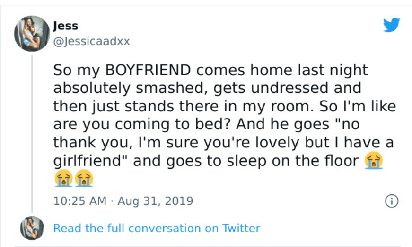Click second crying emoji on the last line
The height and width of the screenshot is (247, 412).
point(84,179)
